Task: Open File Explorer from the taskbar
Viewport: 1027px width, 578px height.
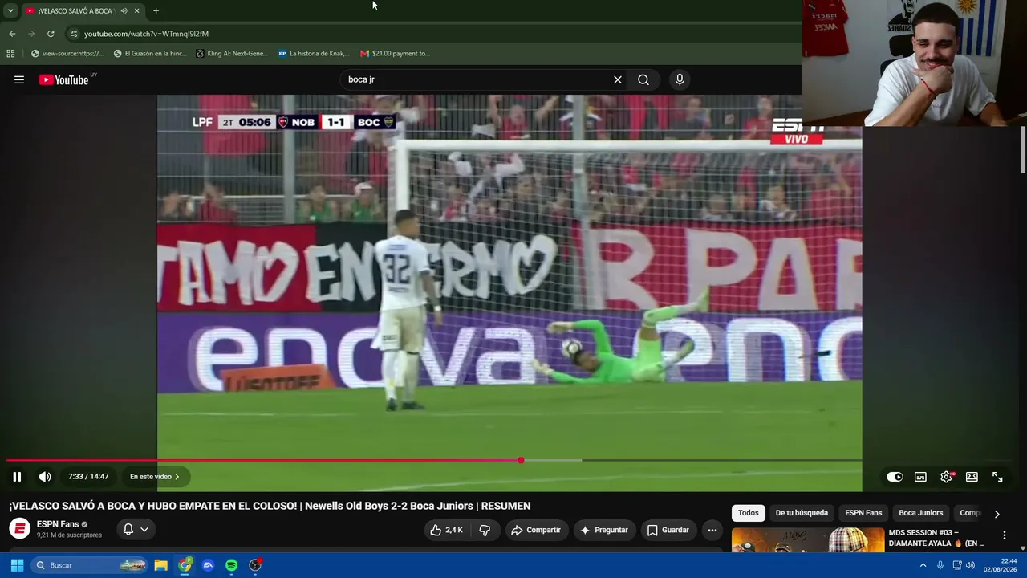Action: (160, 565)
